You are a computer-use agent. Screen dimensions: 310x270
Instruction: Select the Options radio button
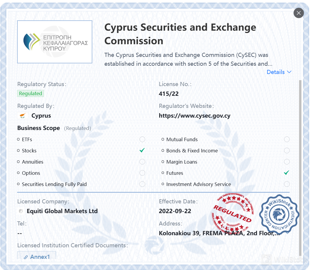pos(142,173)
